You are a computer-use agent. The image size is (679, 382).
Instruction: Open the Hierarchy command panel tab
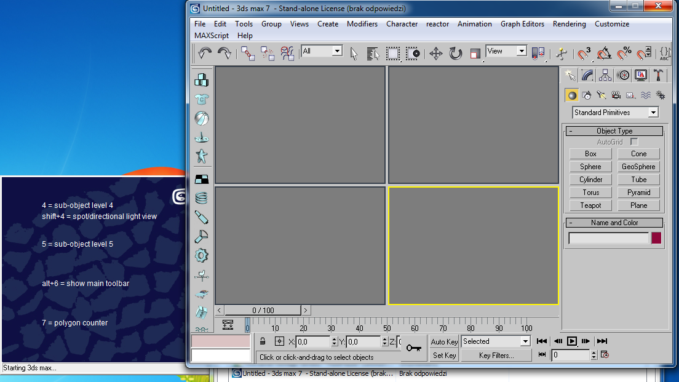(605, 76)
